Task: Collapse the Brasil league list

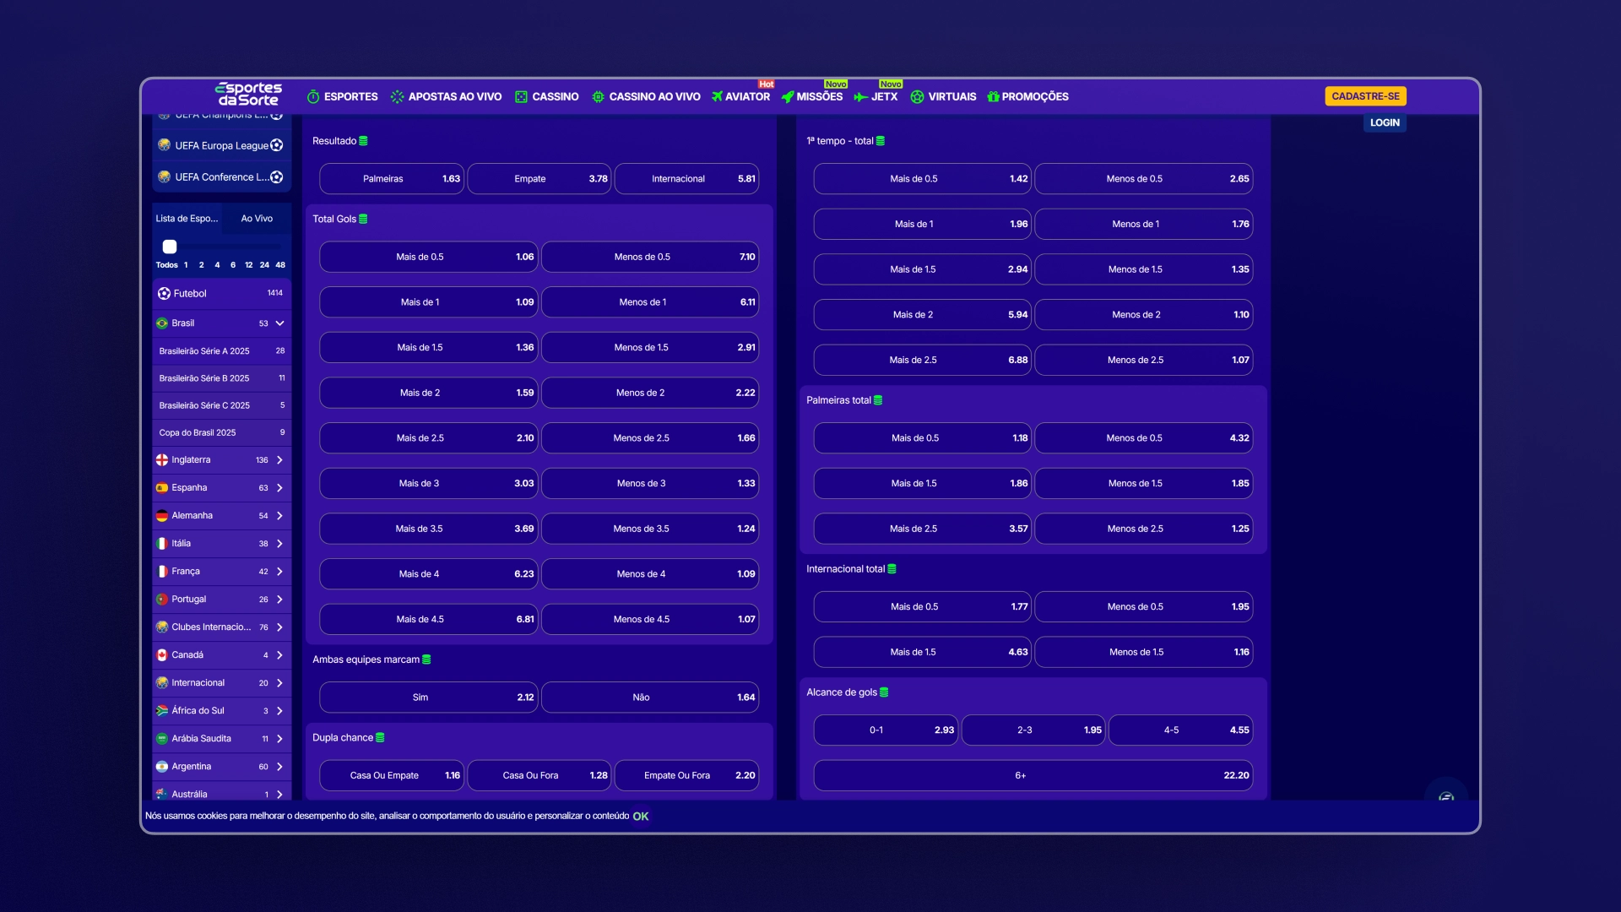Action: click(279, 323)
